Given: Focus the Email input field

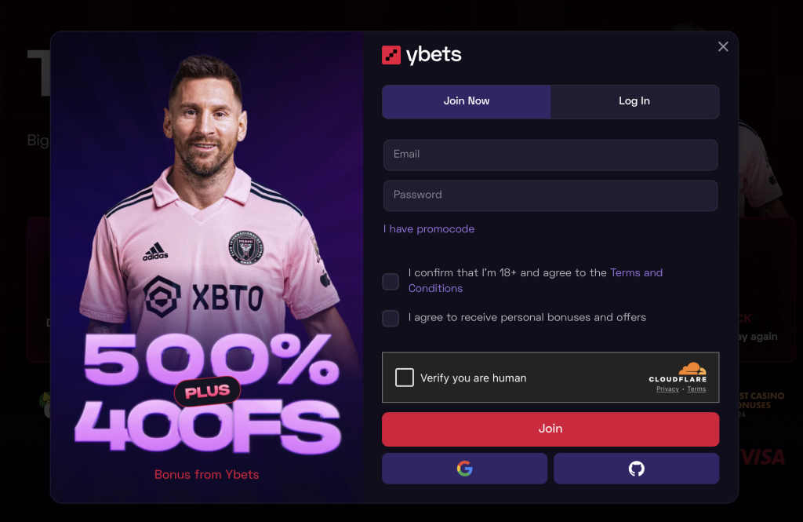Looking at the screenshot, I should pos(550,155).
